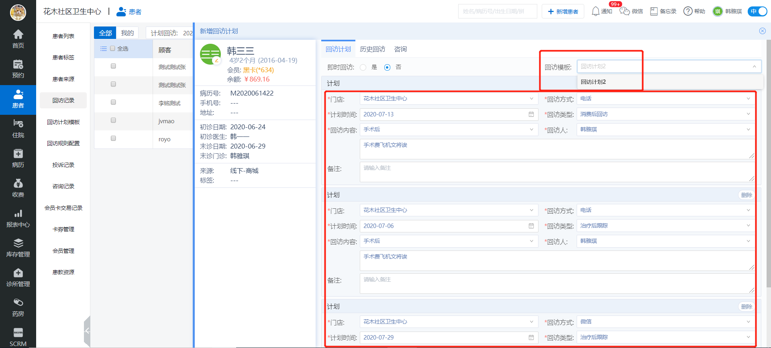771x348 pixels.
Task: Open 回访方式 dropdown in first 计划
Action: point(666,99)
